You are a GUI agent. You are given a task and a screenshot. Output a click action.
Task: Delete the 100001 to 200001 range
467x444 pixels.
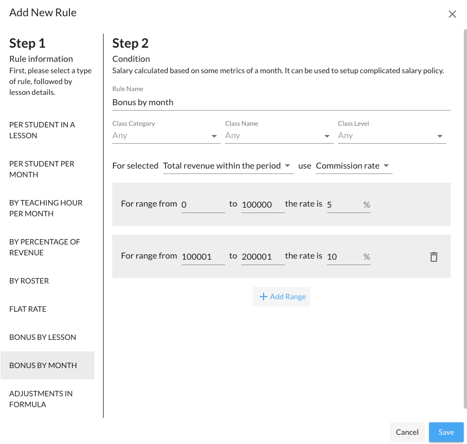coord(433,257)
